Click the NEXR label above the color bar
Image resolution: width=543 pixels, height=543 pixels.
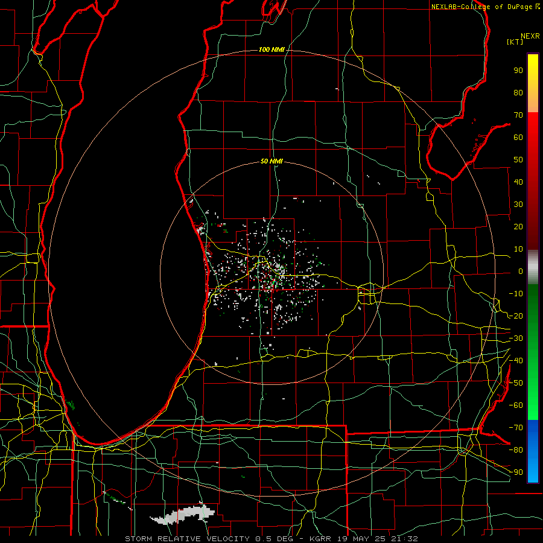tap(530, 36)
